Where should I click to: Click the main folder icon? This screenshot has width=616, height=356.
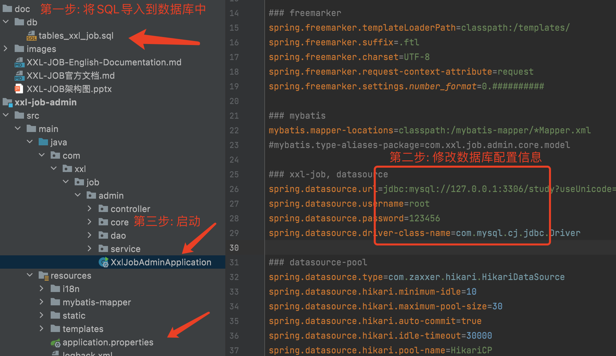tap(31, 129)
